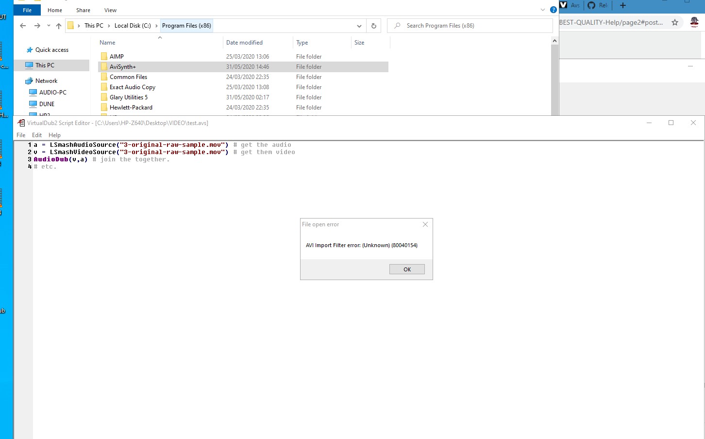Image resolution: width=705 pixels, height=439 pixels.
Task: Switch to the Home ribbon tab
Action: [55, 10]
